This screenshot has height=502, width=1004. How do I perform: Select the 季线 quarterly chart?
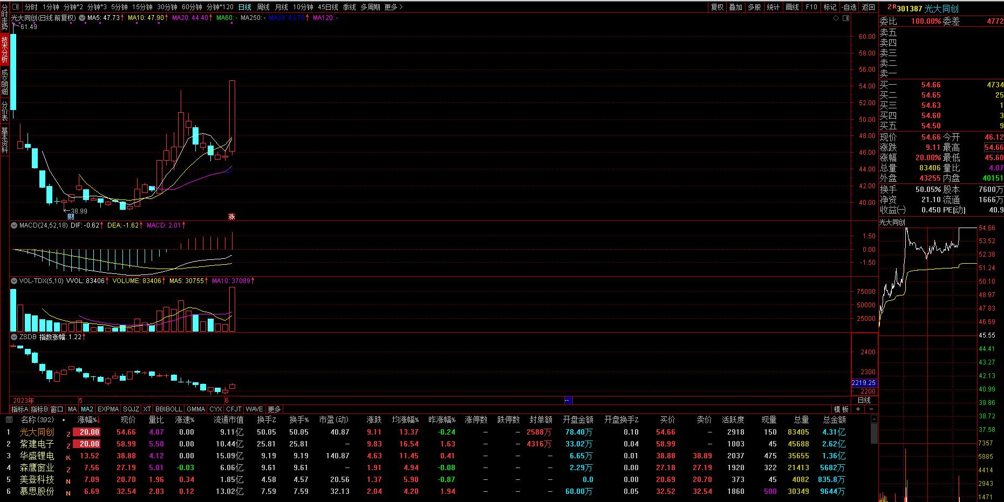[350, 7]
